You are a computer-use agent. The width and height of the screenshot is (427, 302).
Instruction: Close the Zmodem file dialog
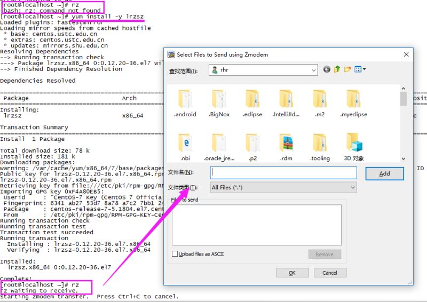point(406,54)
